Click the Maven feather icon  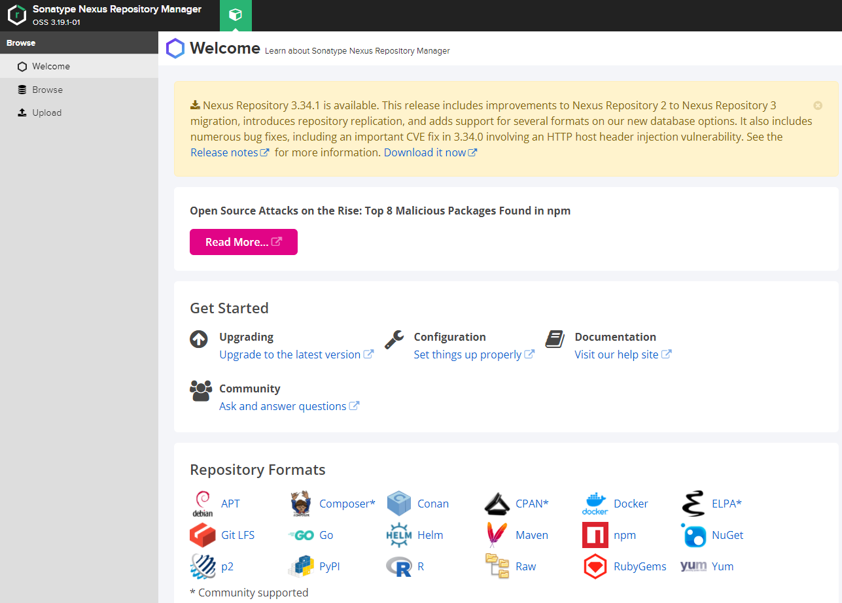[x=497, y=535]
